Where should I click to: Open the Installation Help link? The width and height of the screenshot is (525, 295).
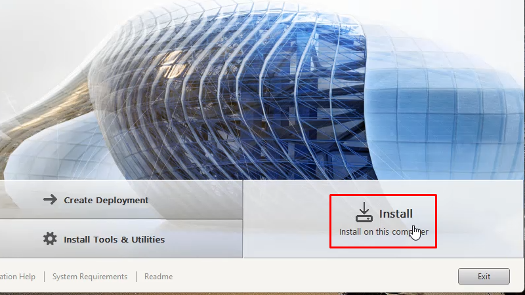tap(18, 277)
